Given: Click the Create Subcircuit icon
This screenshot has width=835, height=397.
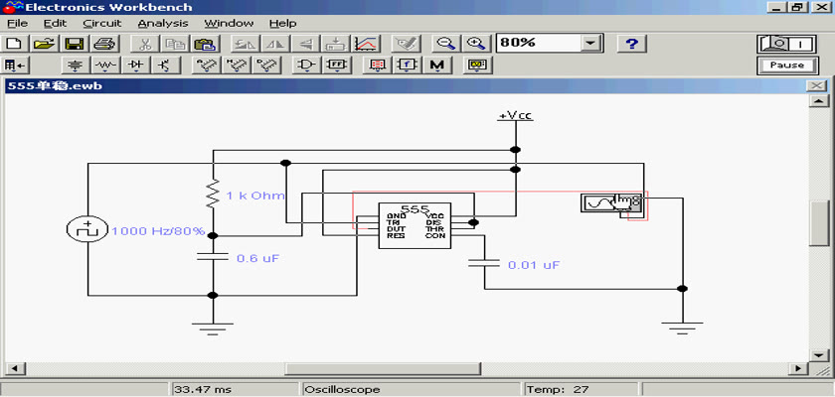Looking at the screenshot, I should tap(335, 44).
